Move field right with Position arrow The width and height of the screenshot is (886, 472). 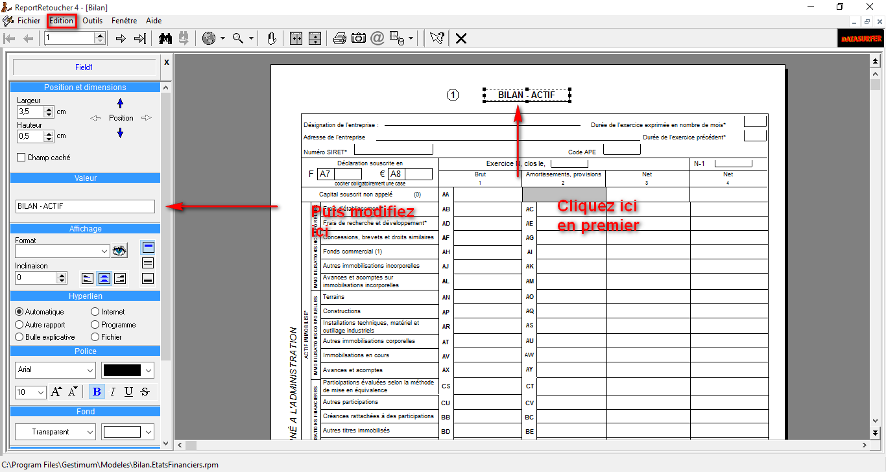pyautogui.click(x=146, y=118)
